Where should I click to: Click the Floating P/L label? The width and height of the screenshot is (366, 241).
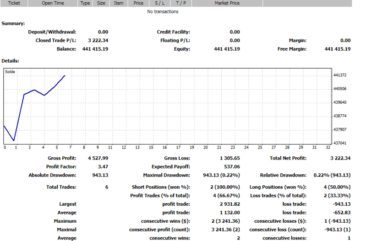[175, 41]
